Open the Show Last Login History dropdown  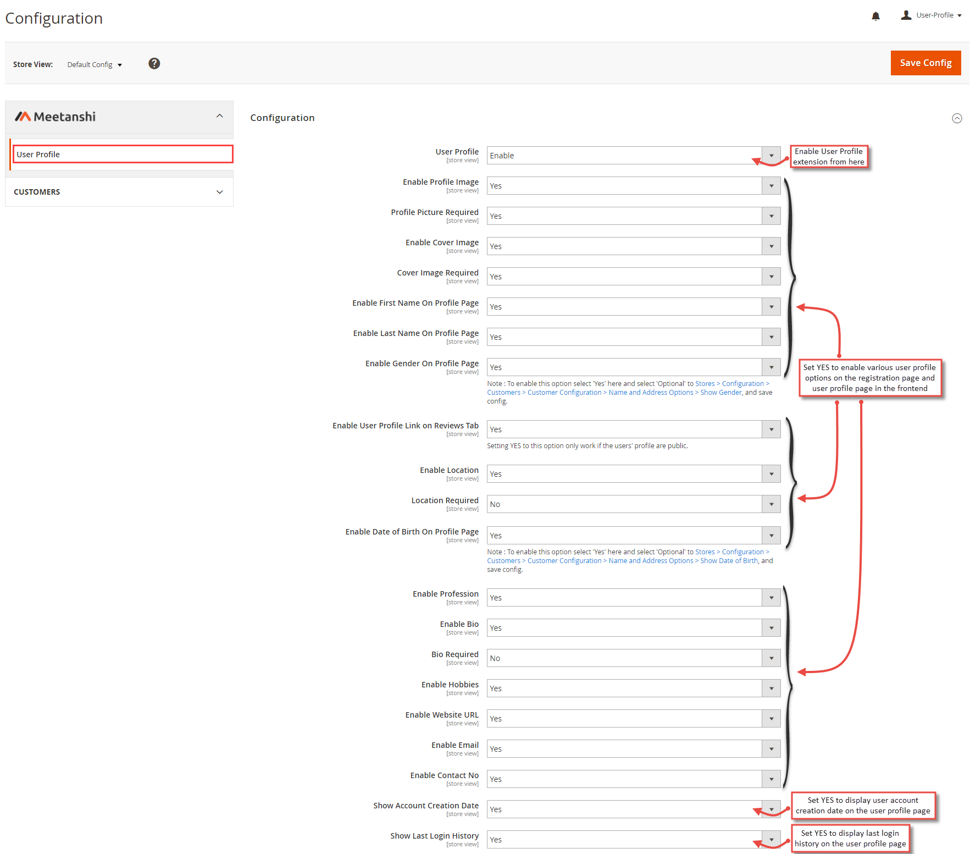(x=771, y=839)
